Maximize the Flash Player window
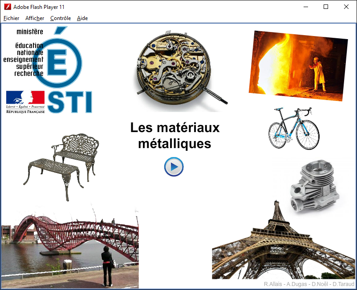Screen dimensions: 357x290 [326, 7]
